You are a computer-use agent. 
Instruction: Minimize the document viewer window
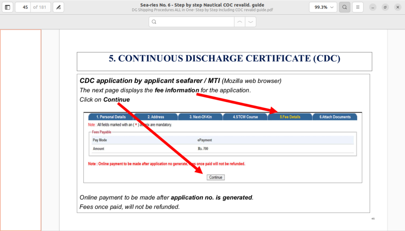(x=373, y=7)
